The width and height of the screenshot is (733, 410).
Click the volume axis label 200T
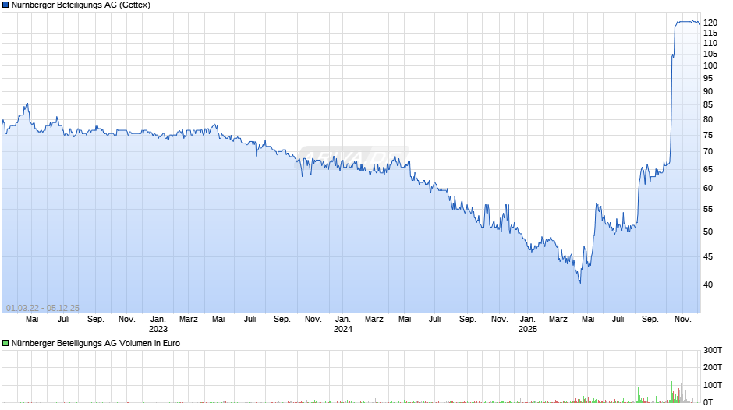pyautogui.click(x=713, y=367)
